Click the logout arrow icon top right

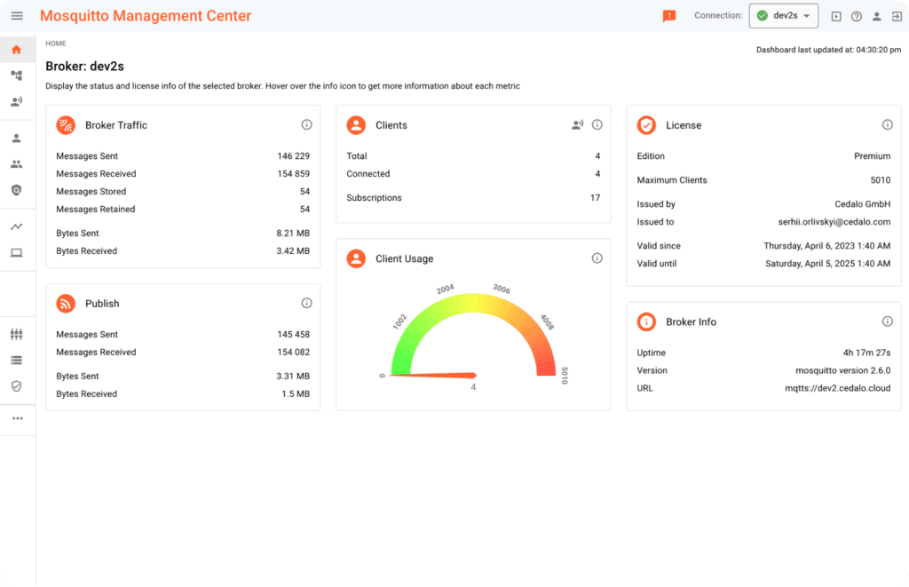897,16
